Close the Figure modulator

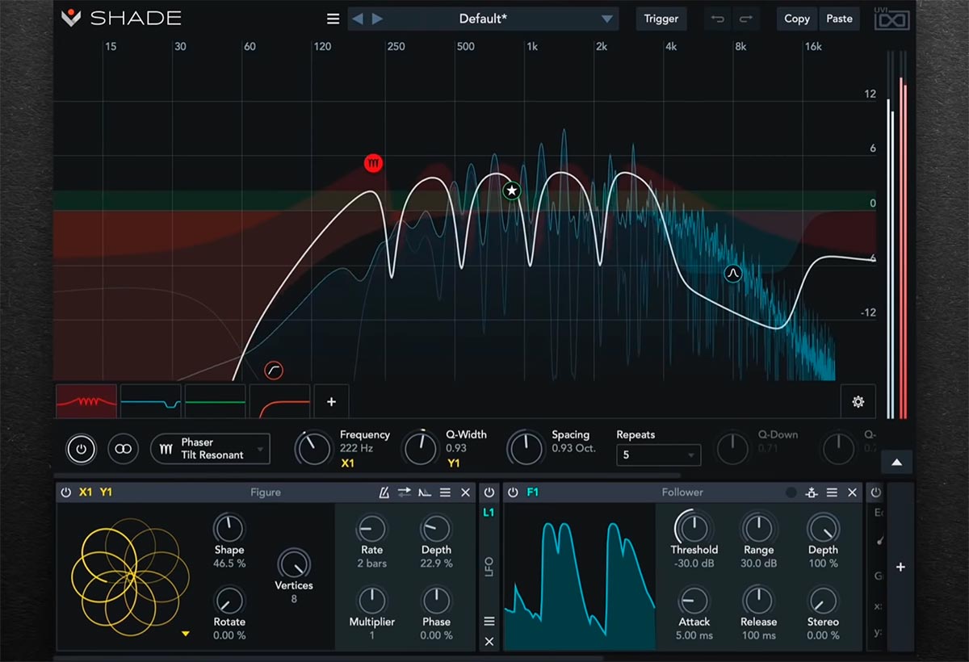click(x=465, y=492)
